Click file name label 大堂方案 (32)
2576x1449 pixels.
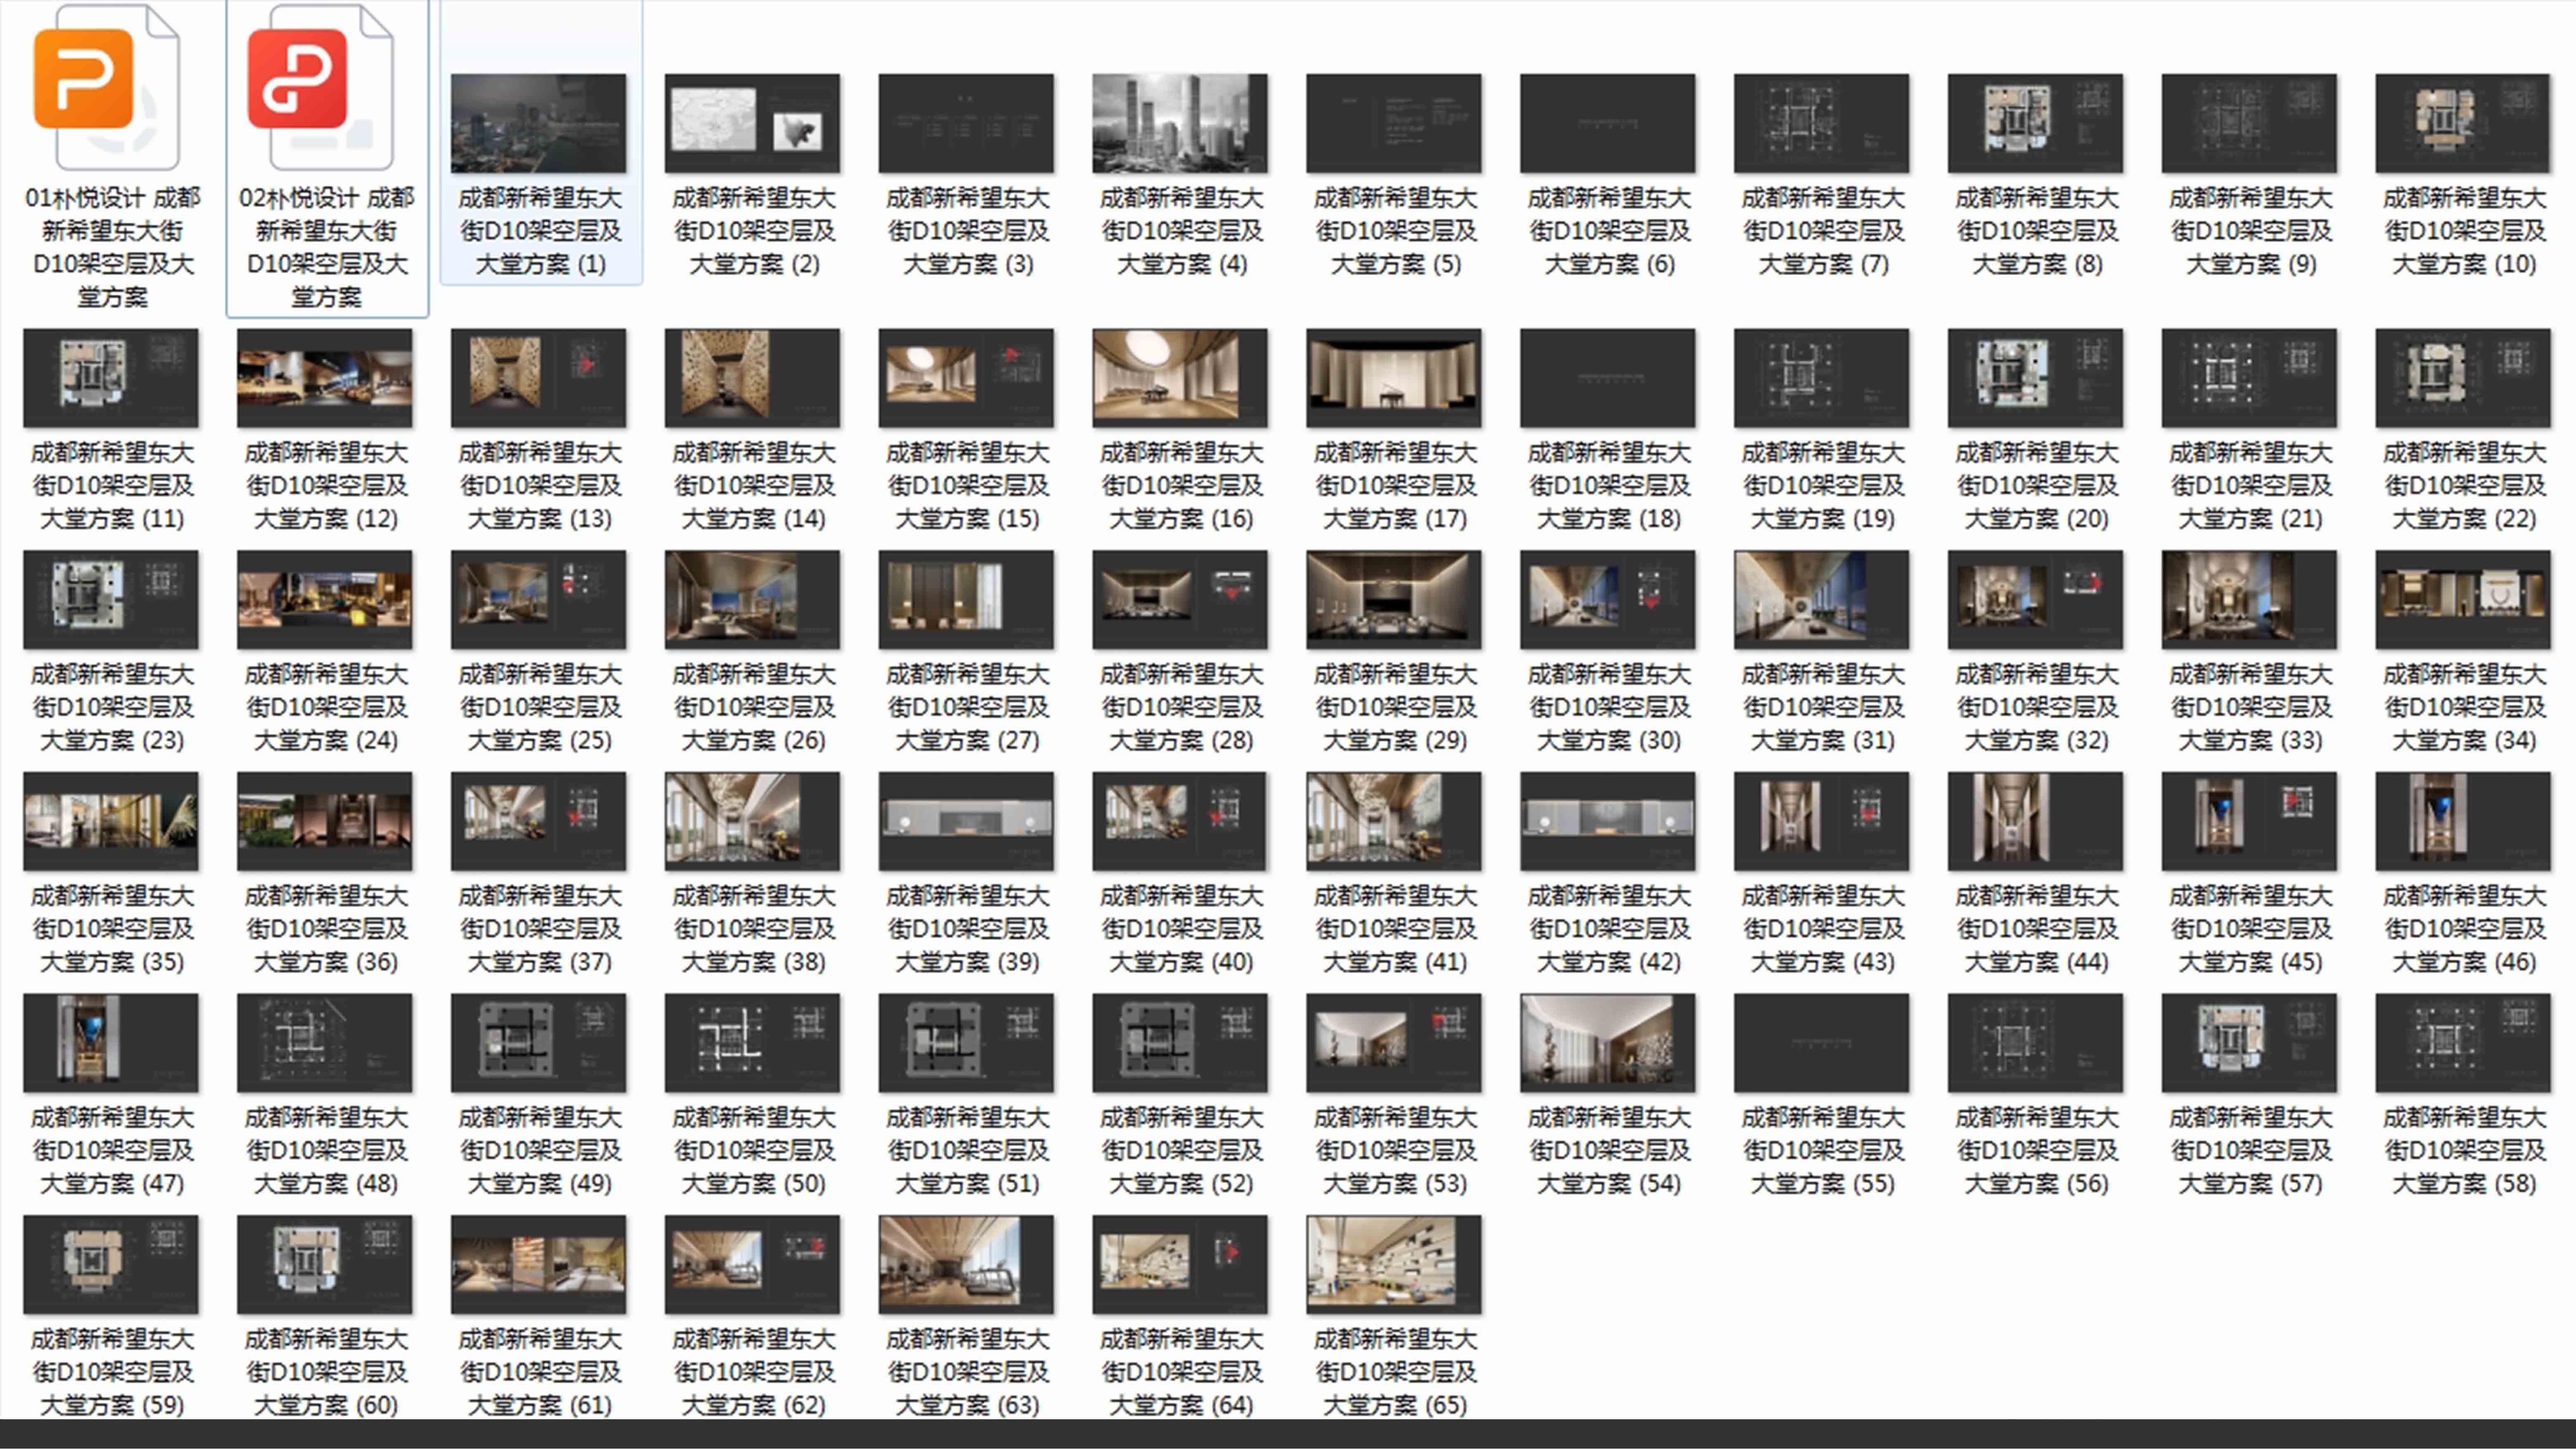coord(2037,708)
